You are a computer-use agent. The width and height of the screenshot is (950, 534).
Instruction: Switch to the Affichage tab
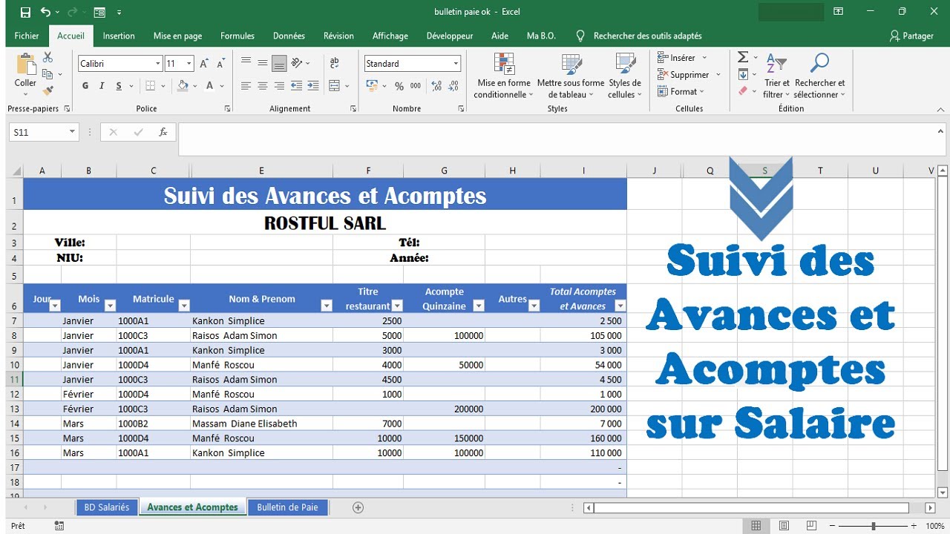click(390, 36)
